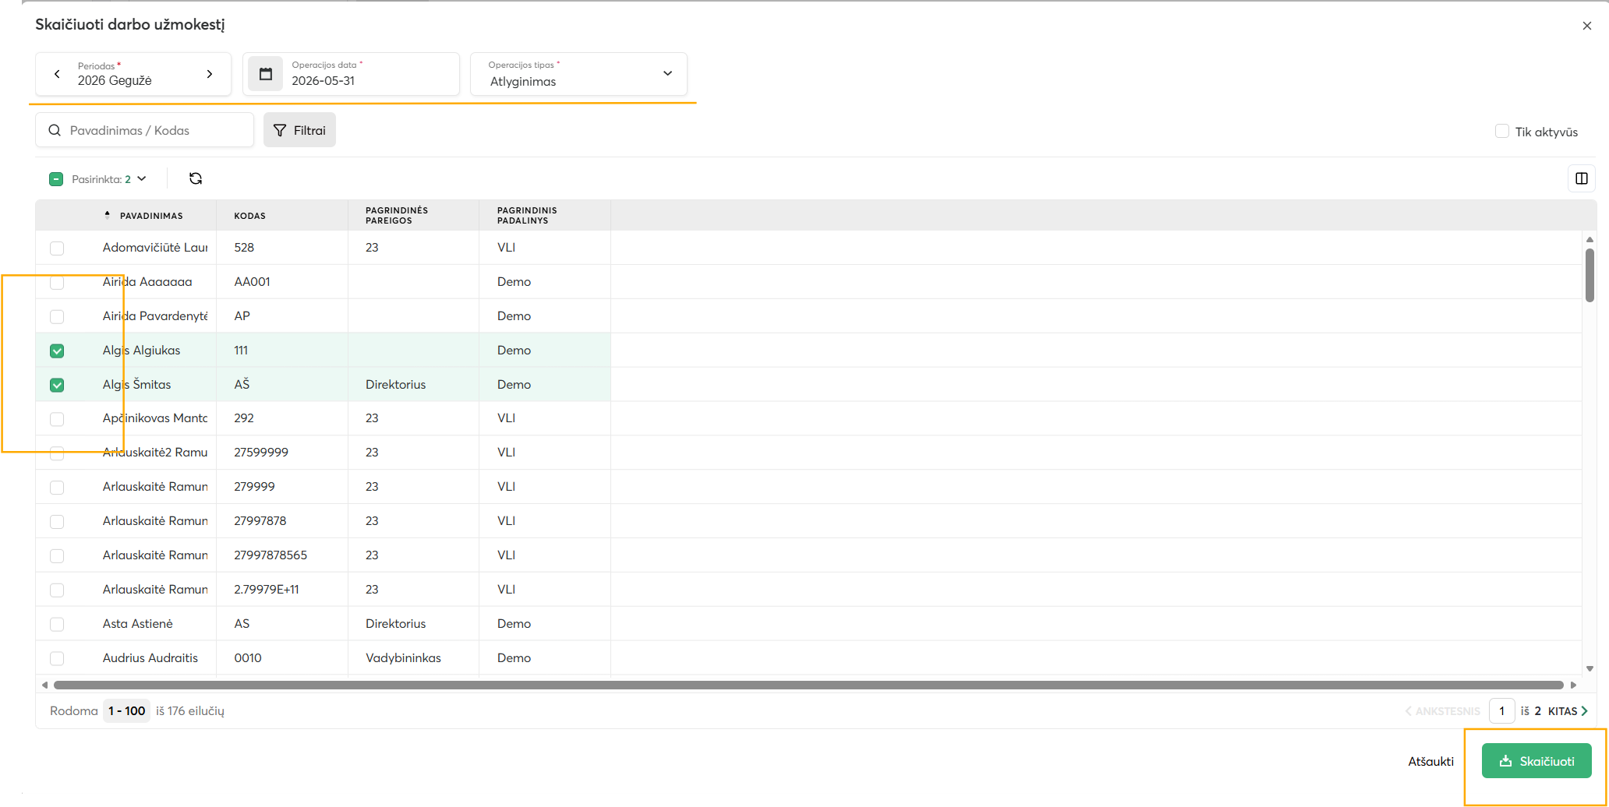Click the Operacijos data field value 2026-05-31
This screenshot has width=1609, height=807.
click(x=324, y=81)
